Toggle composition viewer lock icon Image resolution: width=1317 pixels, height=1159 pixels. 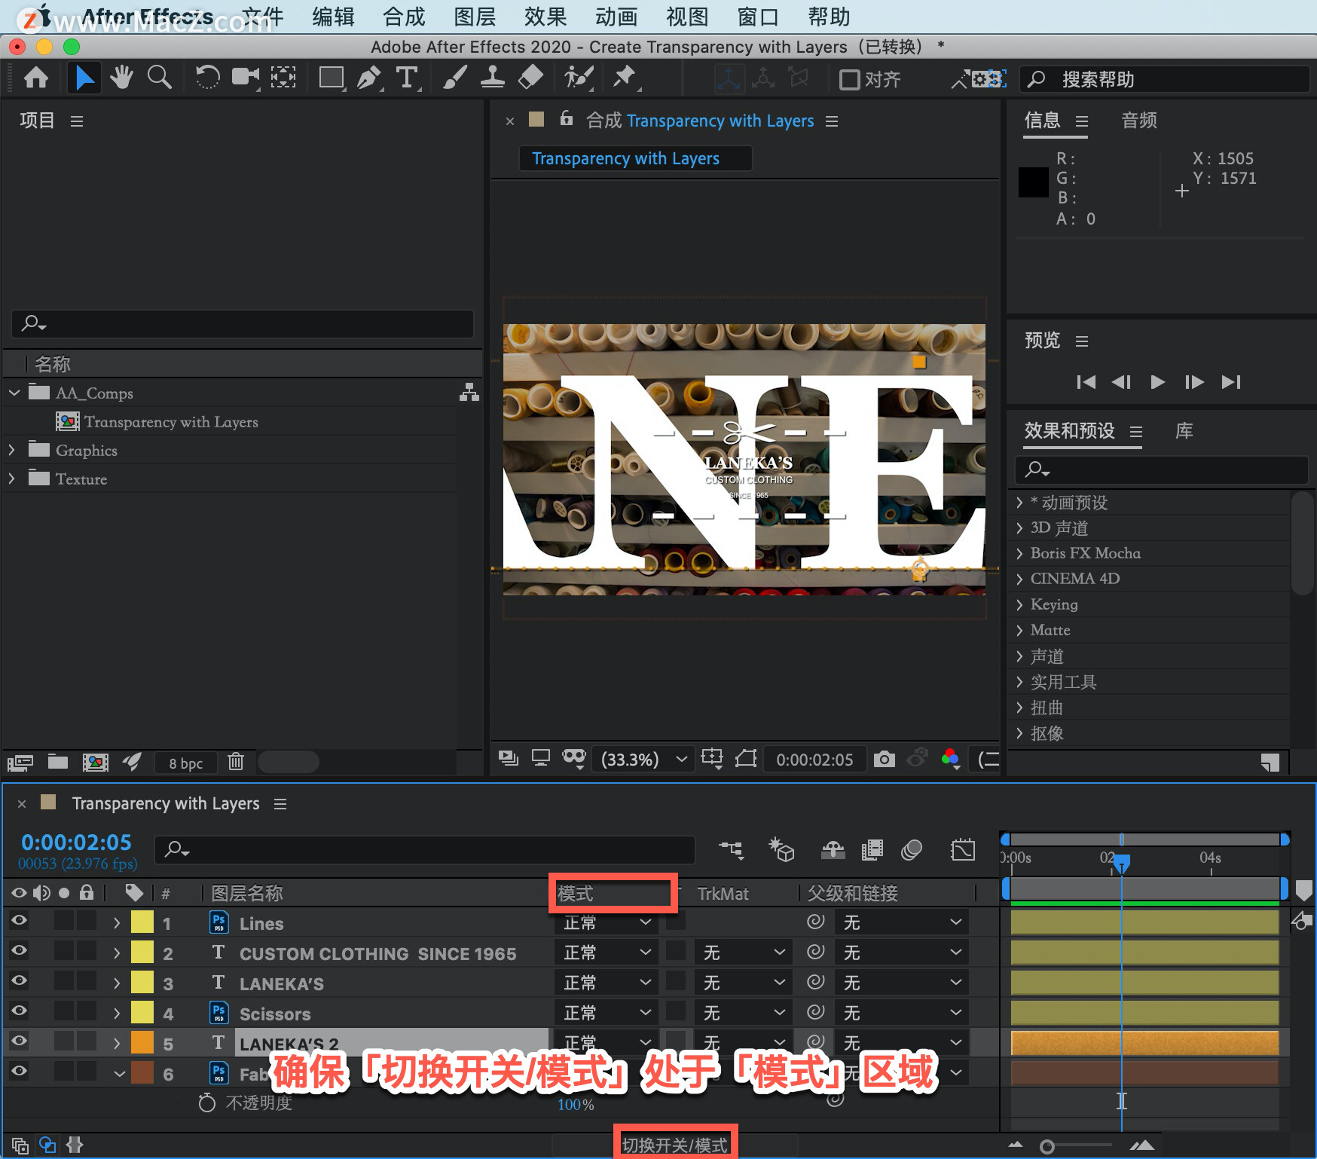click(567, 118)
